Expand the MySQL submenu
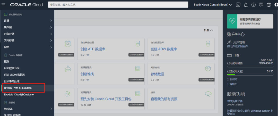 pos(51,109)
